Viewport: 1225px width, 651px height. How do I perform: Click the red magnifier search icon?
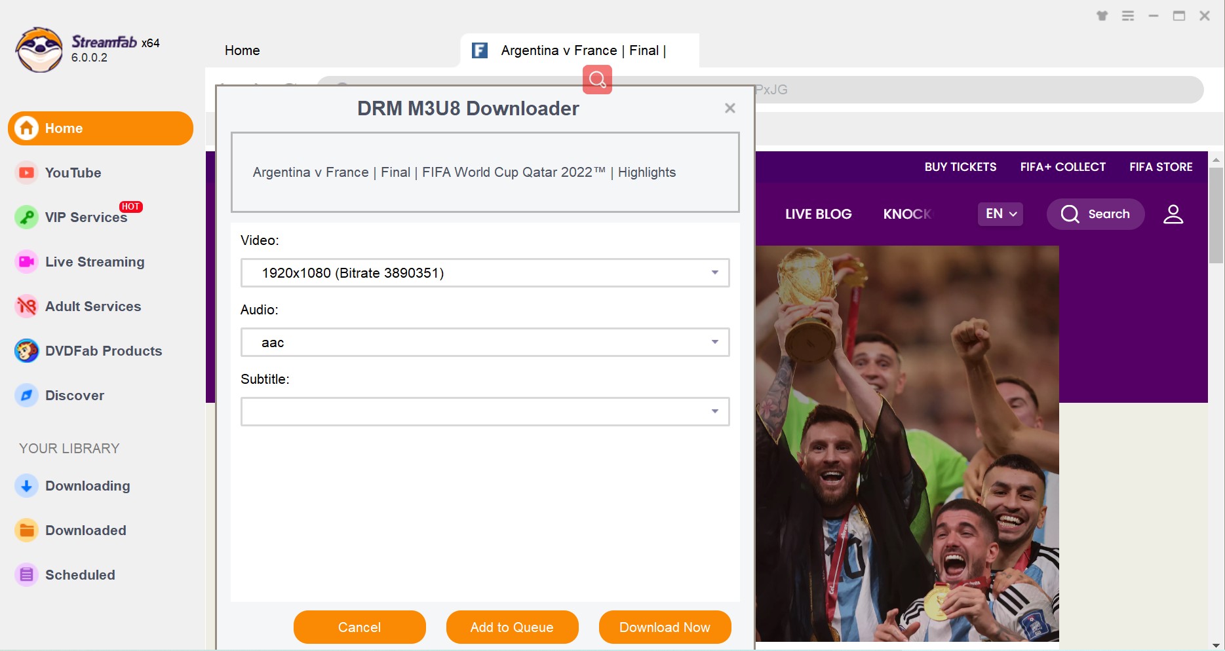coord(597,79)
